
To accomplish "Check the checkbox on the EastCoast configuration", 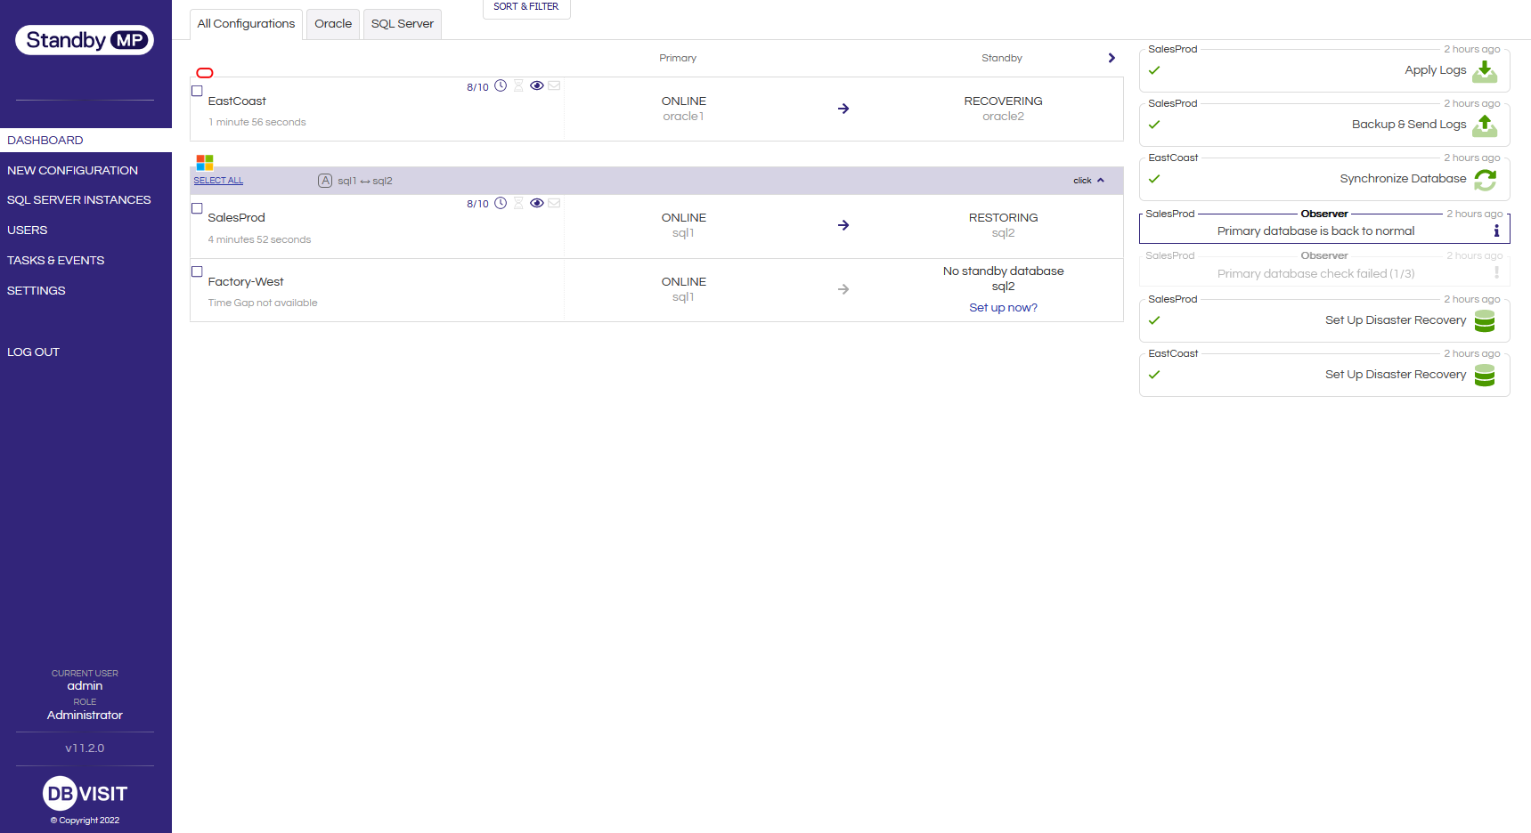I will [197, 90].
